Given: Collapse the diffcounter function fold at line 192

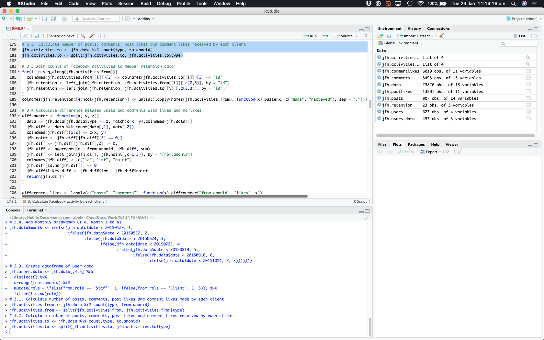Looking at the screenshot, I should tap(18, 116).
